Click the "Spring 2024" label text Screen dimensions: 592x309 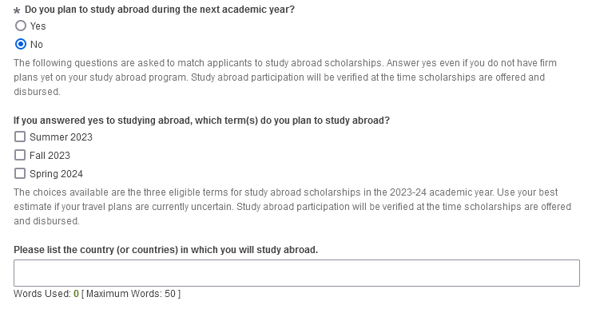click(56, 174)
